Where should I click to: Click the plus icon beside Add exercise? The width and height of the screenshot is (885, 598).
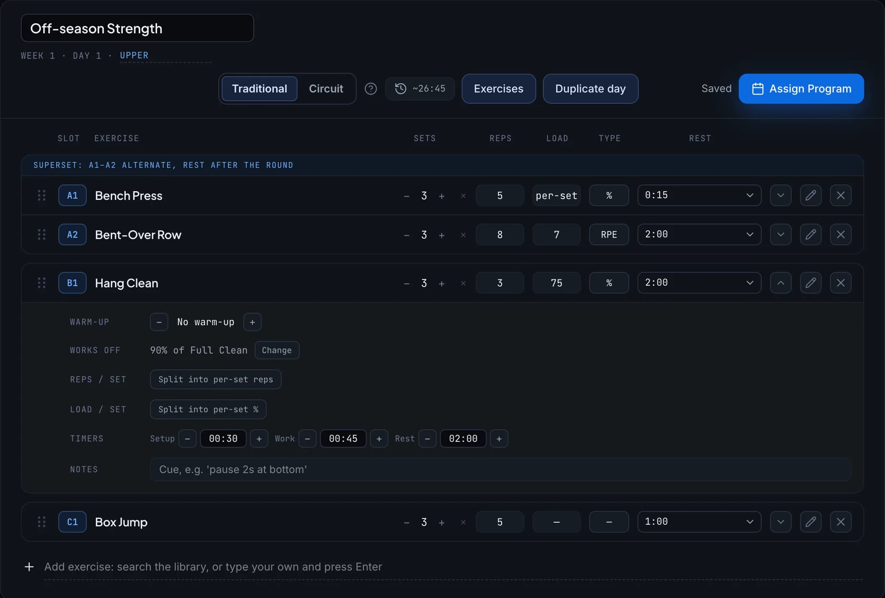[29, 567]
